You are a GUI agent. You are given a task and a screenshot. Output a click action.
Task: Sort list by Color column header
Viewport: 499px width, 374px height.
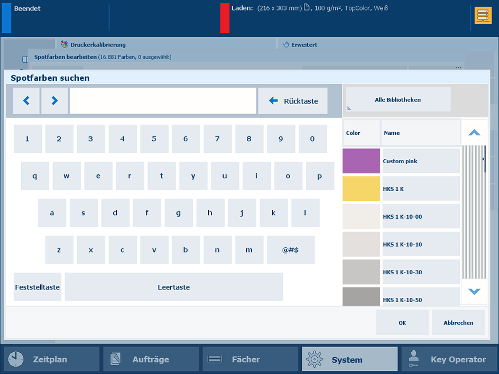362,133
